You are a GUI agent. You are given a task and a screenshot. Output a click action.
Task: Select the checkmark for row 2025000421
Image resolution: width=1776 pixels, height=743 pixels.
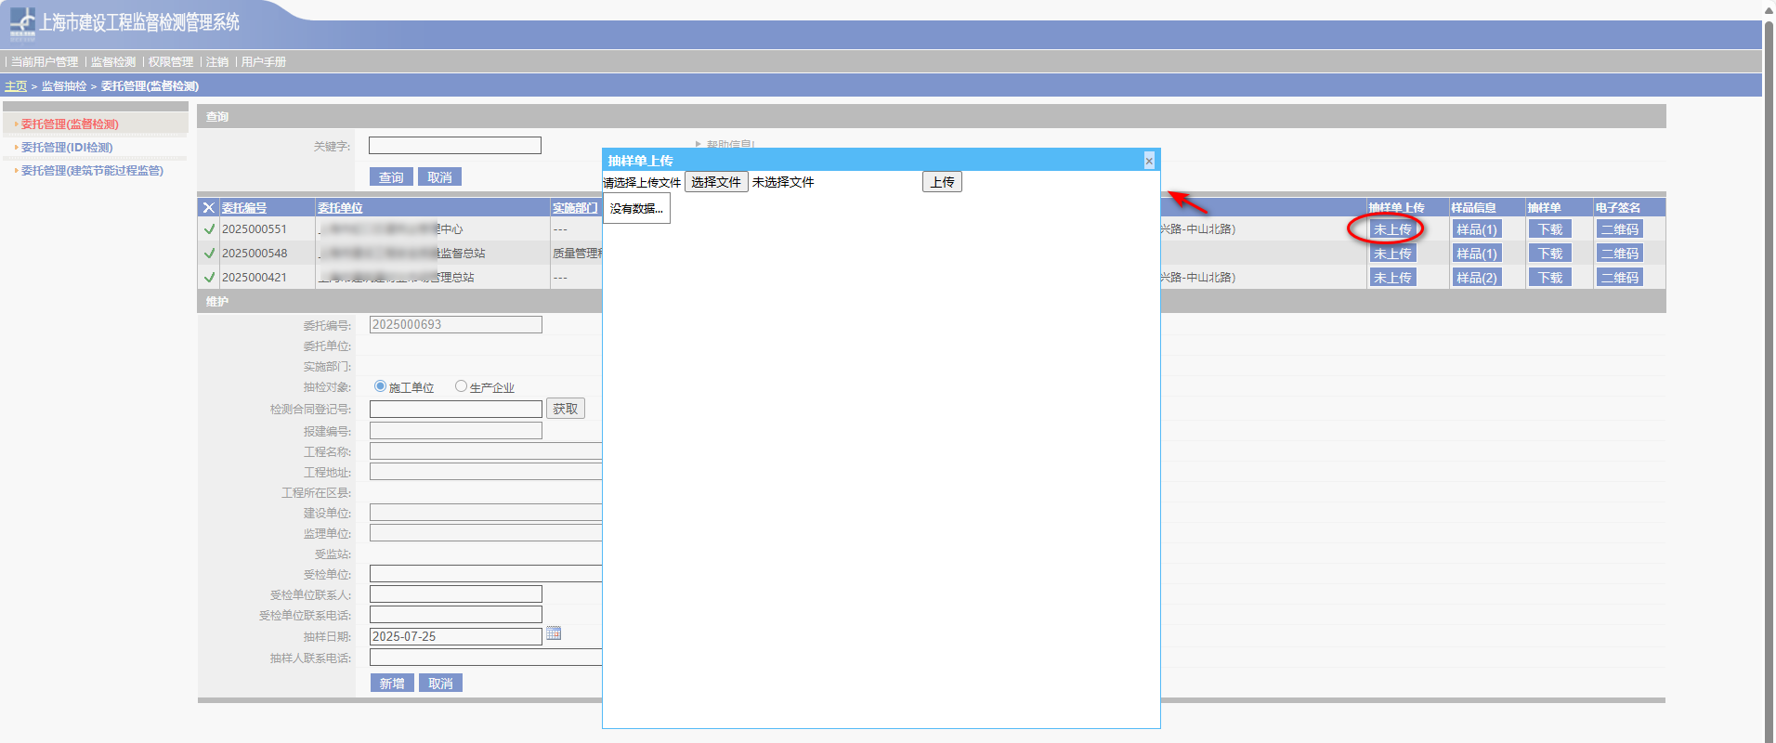209,278
